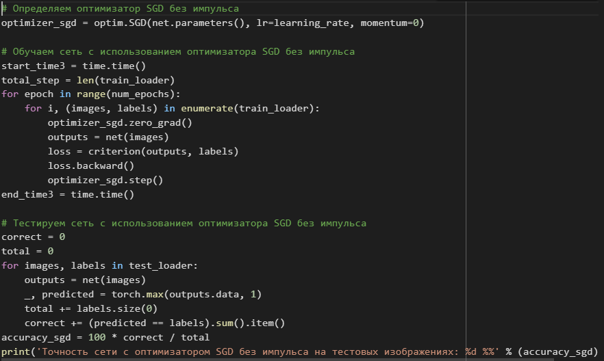
Task: Click line 'loss.backward()'
Action: (91, 166)
